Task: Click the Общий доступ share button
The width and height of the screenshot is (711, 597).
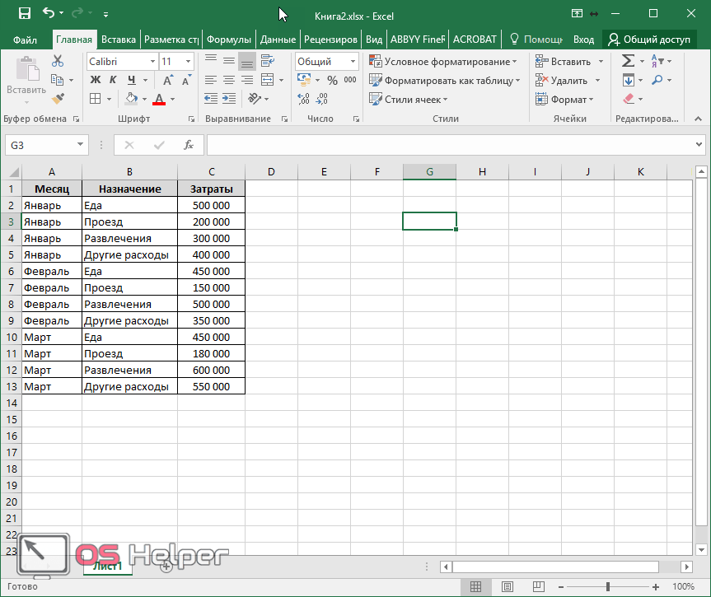Action: (x=648, y=40)
